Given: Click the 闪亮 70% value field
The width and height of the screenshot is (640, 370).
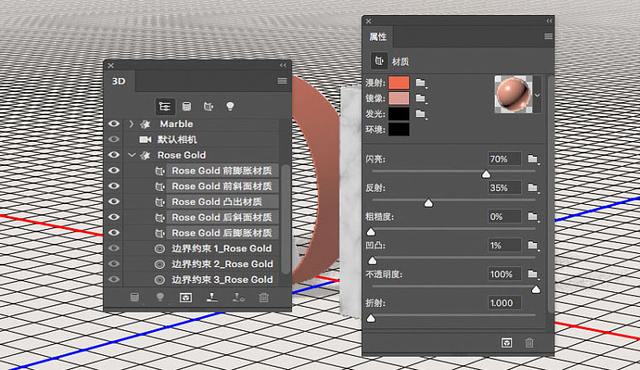Looking at the screenshot, I should (505, 158).
